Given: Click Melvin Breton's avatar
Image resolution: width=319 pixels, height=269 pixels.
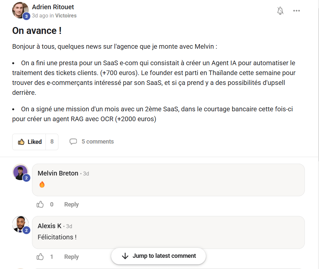Looking at the screenshot, I should (20, 172).
